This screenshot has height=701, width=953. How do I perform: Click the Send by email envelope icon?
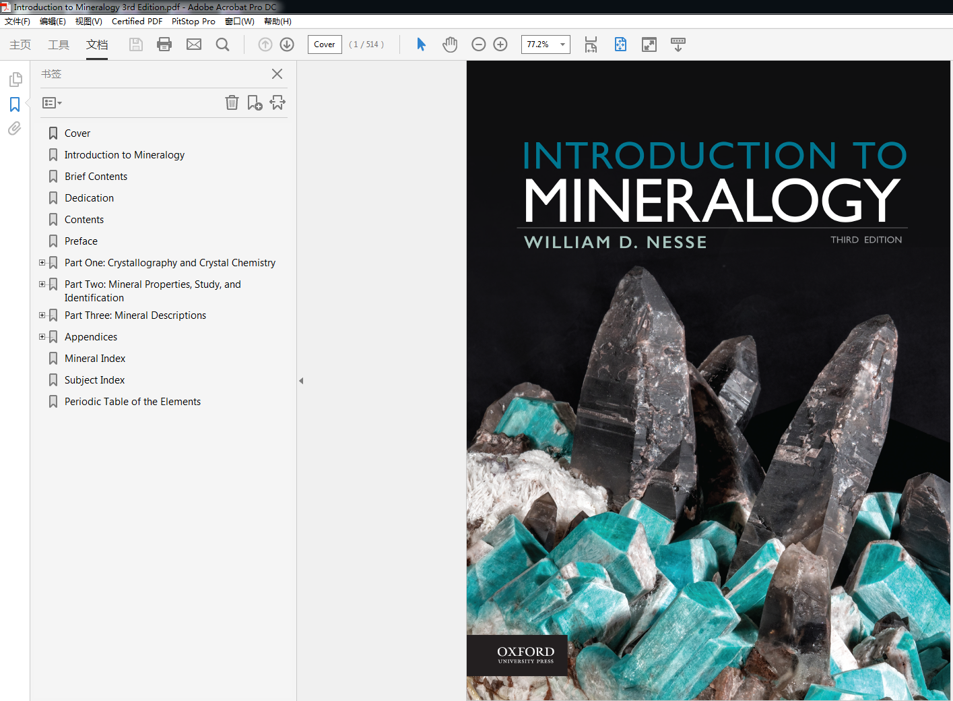click(x=194, y=44)
